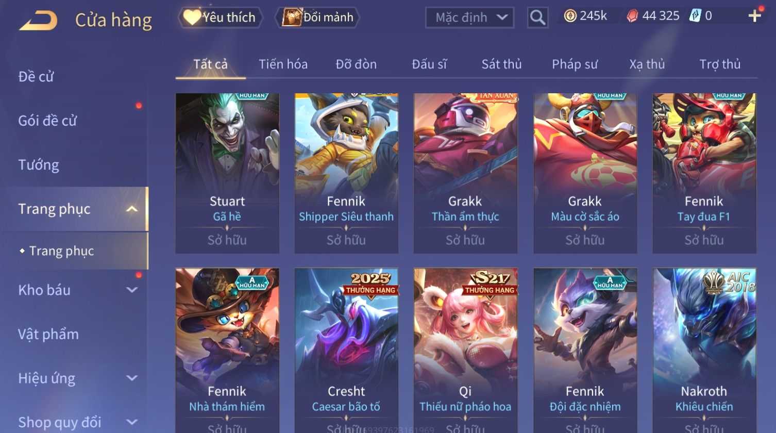Expand the Hiệu ứng sidebar section
776x433 pixels.
(x=132, y=378)
